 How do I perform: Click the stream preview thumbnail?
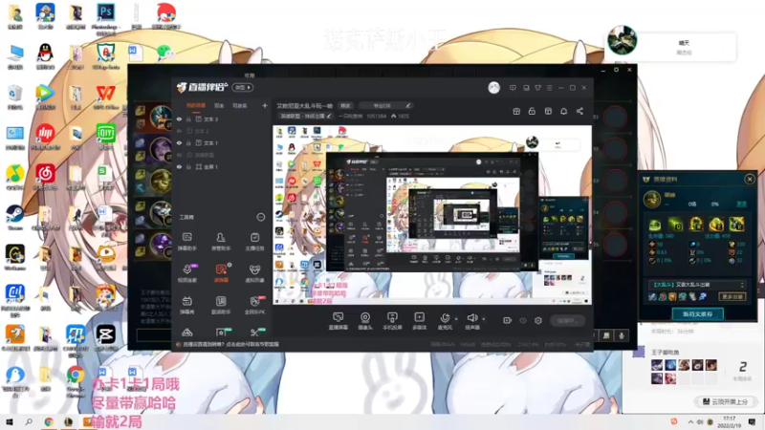[432, 215]
